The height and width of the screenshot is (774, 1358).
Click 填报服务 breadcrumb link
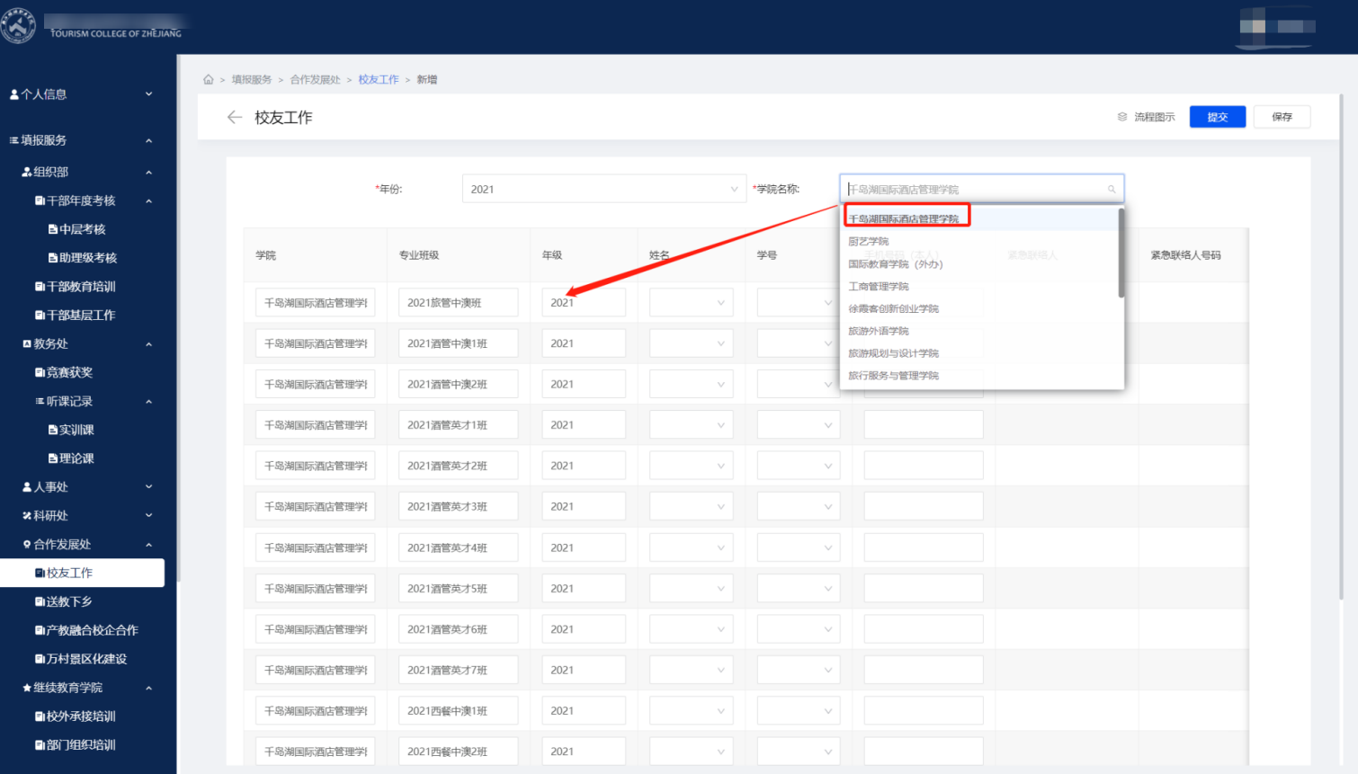252,80
